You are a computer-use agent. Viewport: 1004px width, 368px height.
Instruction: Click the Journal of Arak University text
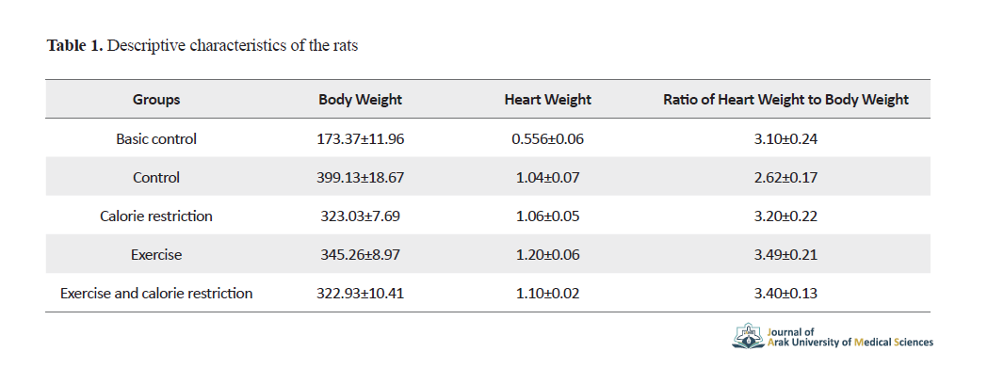(x=850, y=337)
